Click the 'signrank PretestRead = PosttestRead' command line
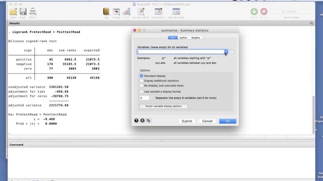Image resolution: width=323 pixels, height=181 pixels. click(46, 32)
